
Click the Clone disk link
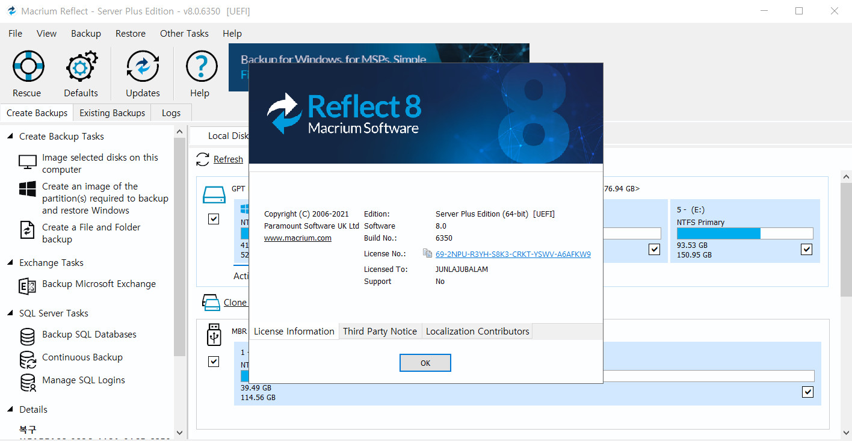[235, 303]
